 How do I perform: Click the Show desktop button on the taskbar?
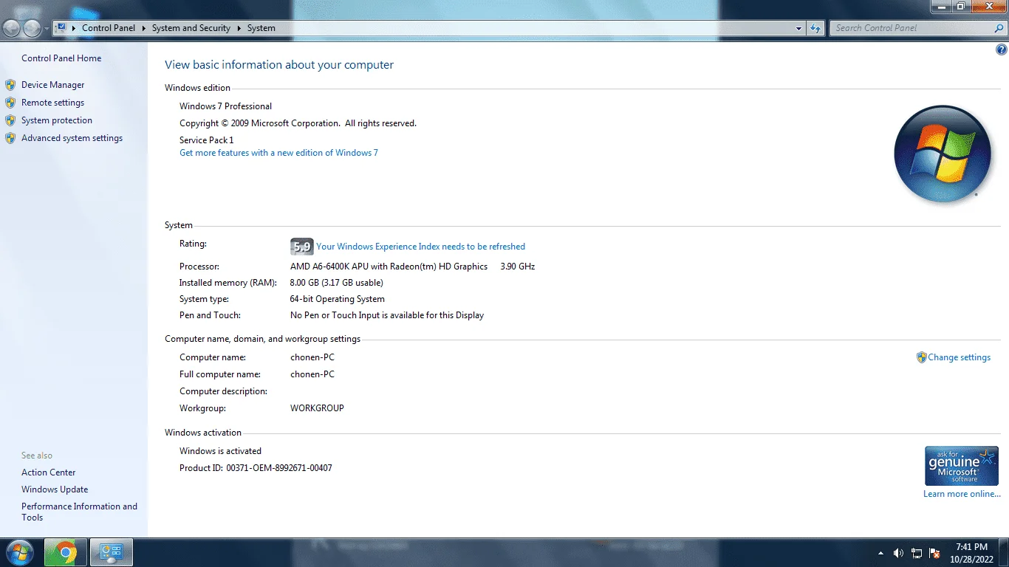click(1004, 553)
